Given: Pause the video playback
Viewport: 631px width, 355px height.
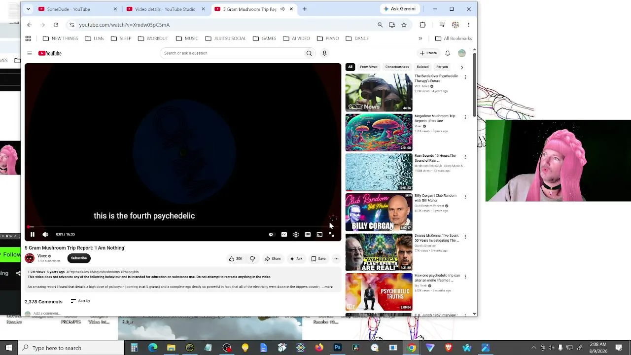Looking at the screenshot, I should coord(33,235).
